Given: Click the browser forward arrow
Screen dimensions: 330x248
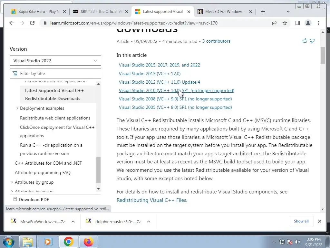Looking at the screenshot, I should [22, 23].
